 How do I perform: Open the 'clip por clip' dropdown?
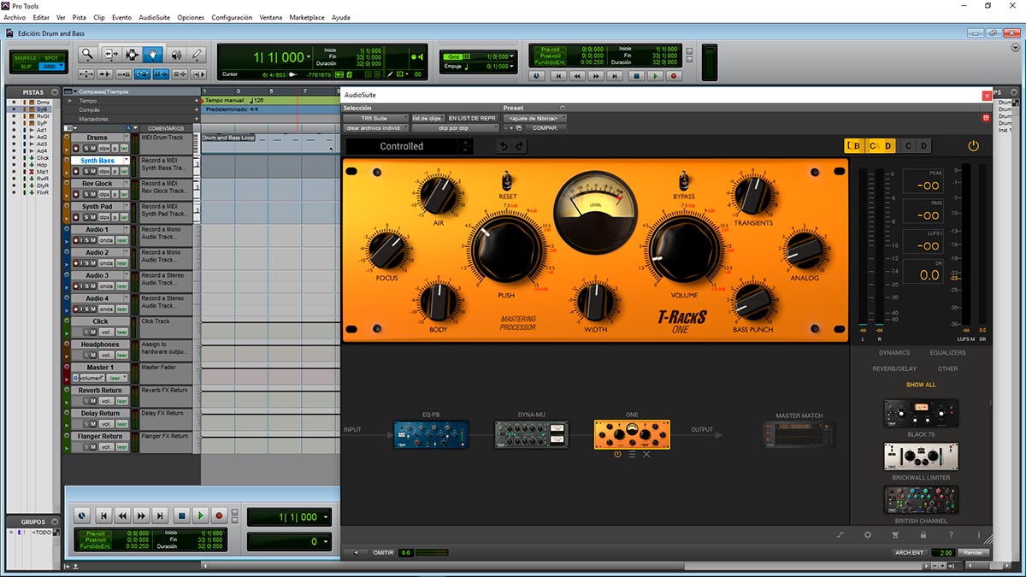(x=456, y=128)
